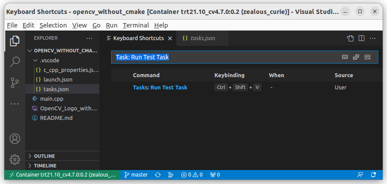Viewport: 387px width, 184px height.
Task: Open README.md in the Explorer
Action: point(62,118)
